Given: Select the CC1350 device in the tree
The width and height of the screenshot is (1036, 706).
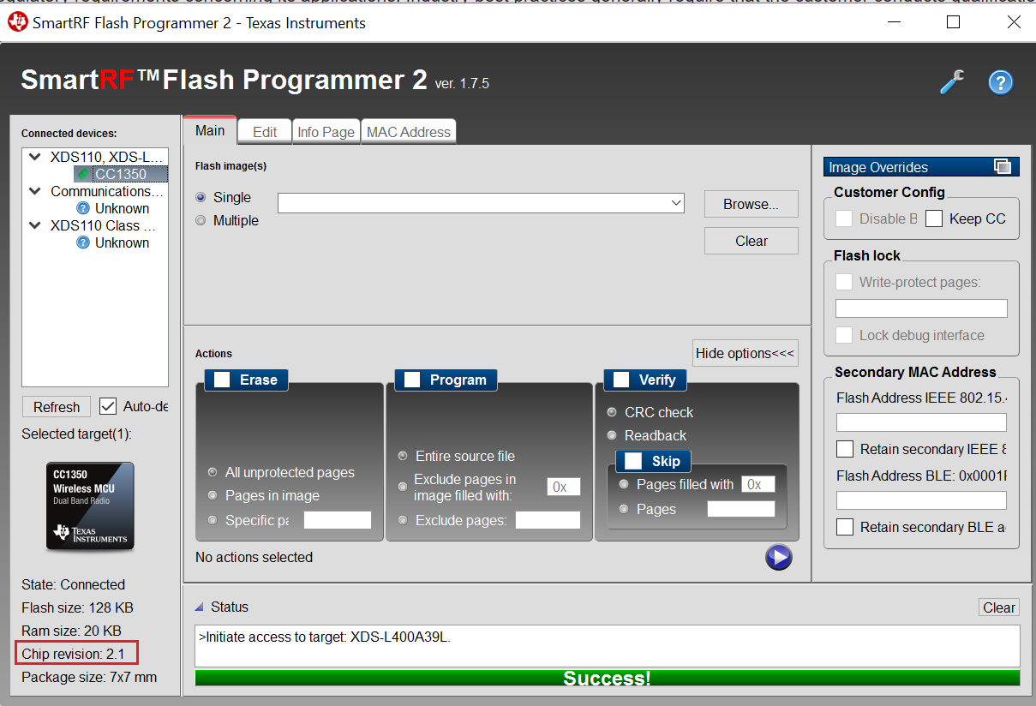Looking at the screenshot, I should pos(121,174).
